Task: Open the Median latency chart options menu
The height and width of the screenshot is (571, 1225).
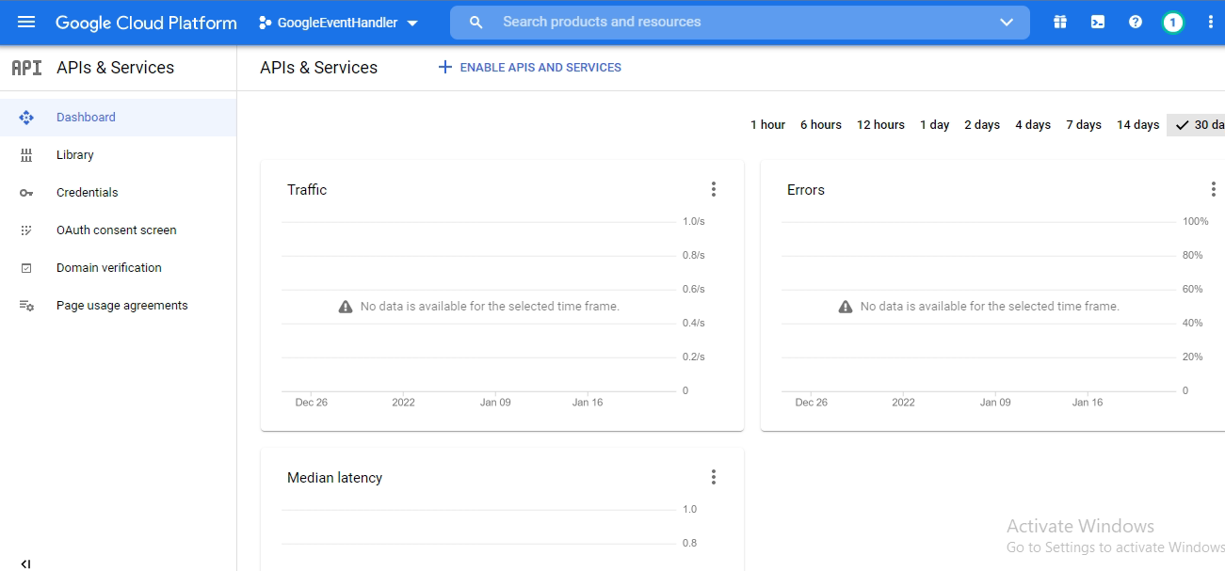Action: click(x=714, y=478)
